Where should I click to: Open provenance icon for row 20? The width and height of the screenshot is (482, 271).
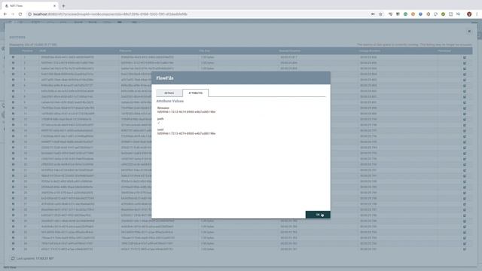(465, 164)
